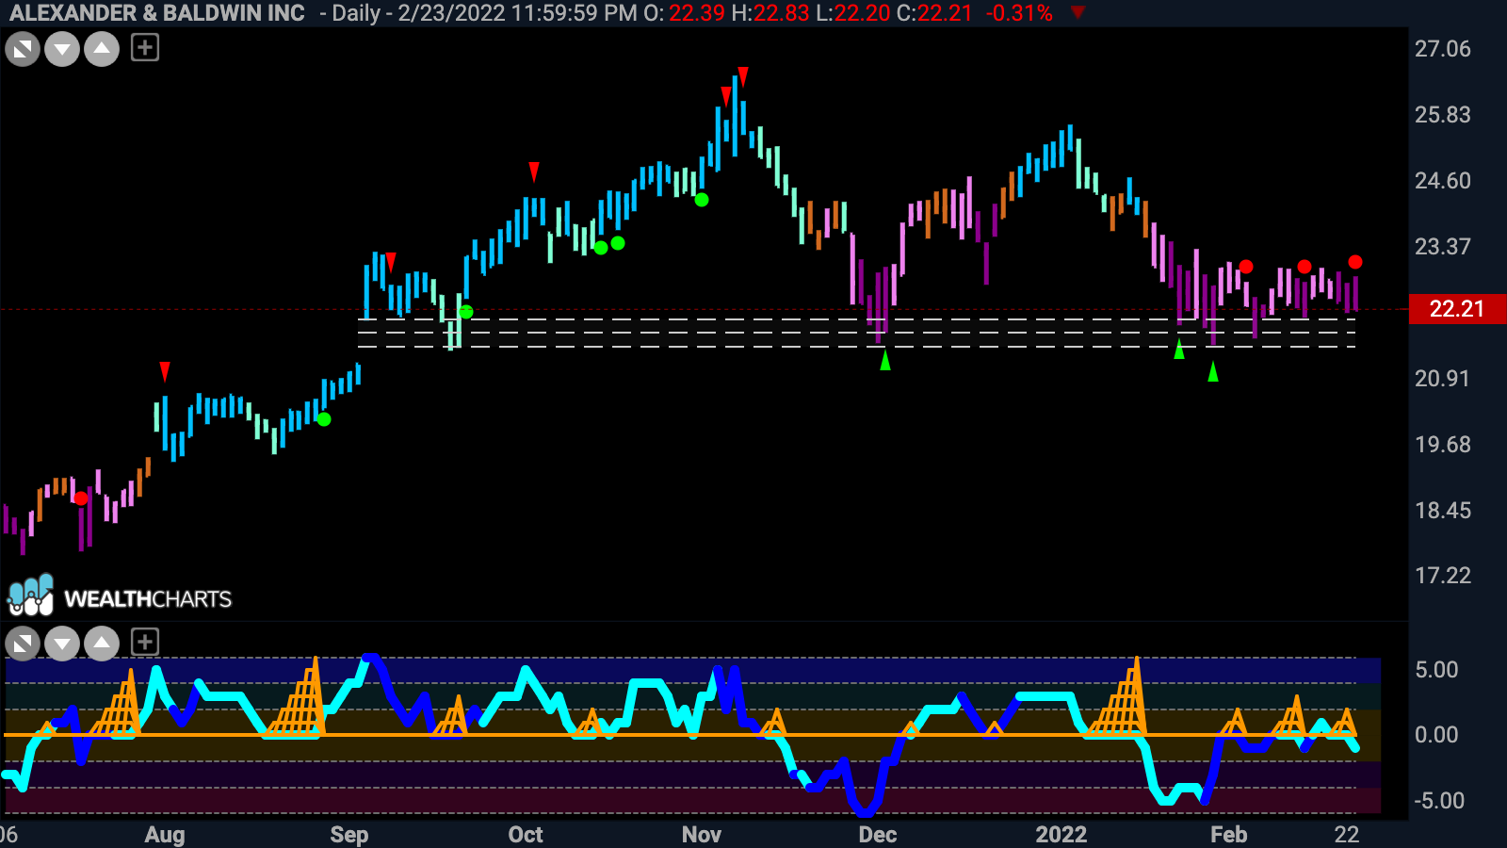This screenshot has height=848, width=1507.
Task: Click the green dot marker before November
Action: coord(702,200)
